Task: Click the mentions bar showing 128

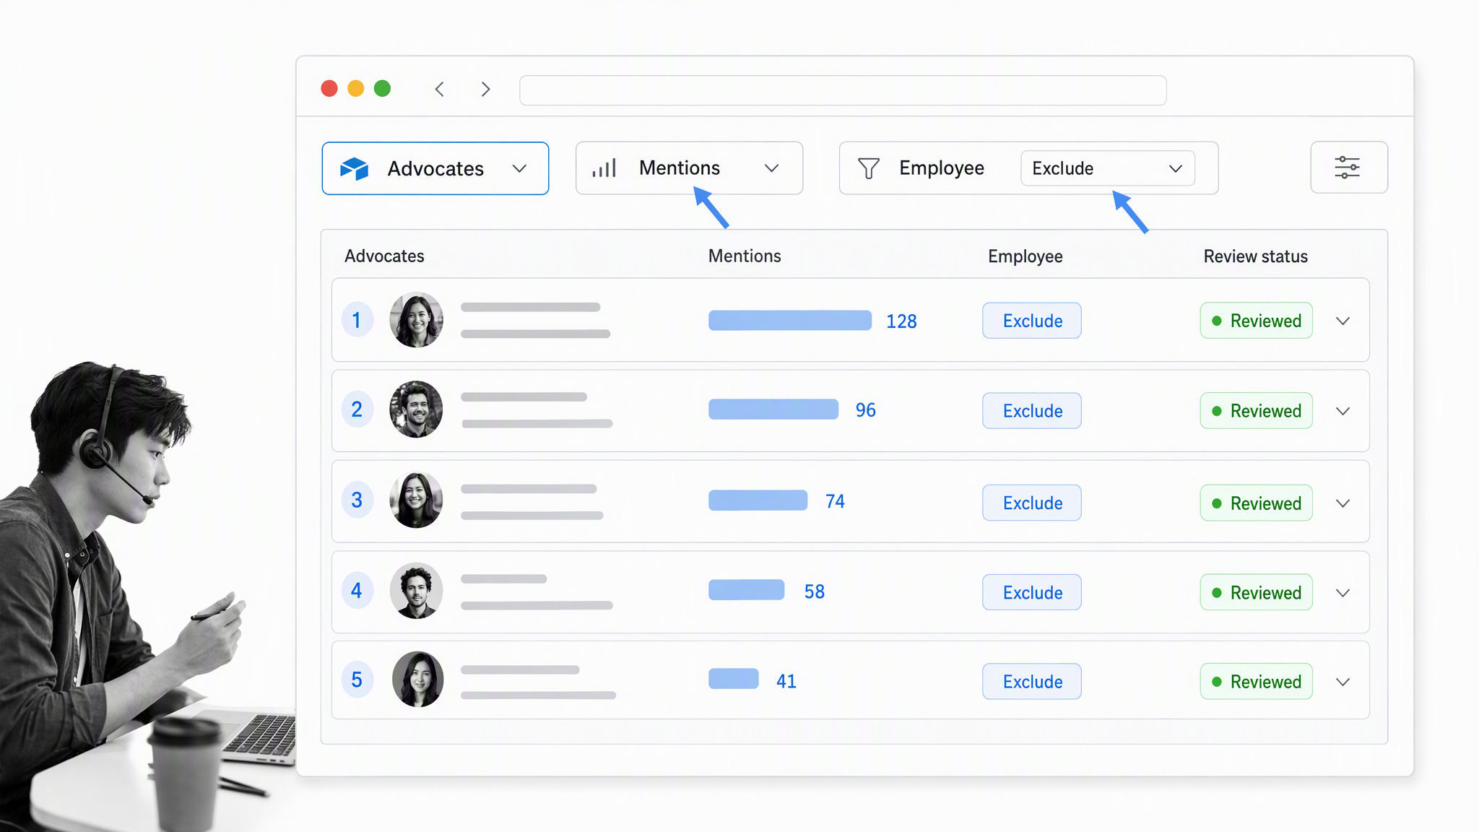Action: click(x=790, y=321)
